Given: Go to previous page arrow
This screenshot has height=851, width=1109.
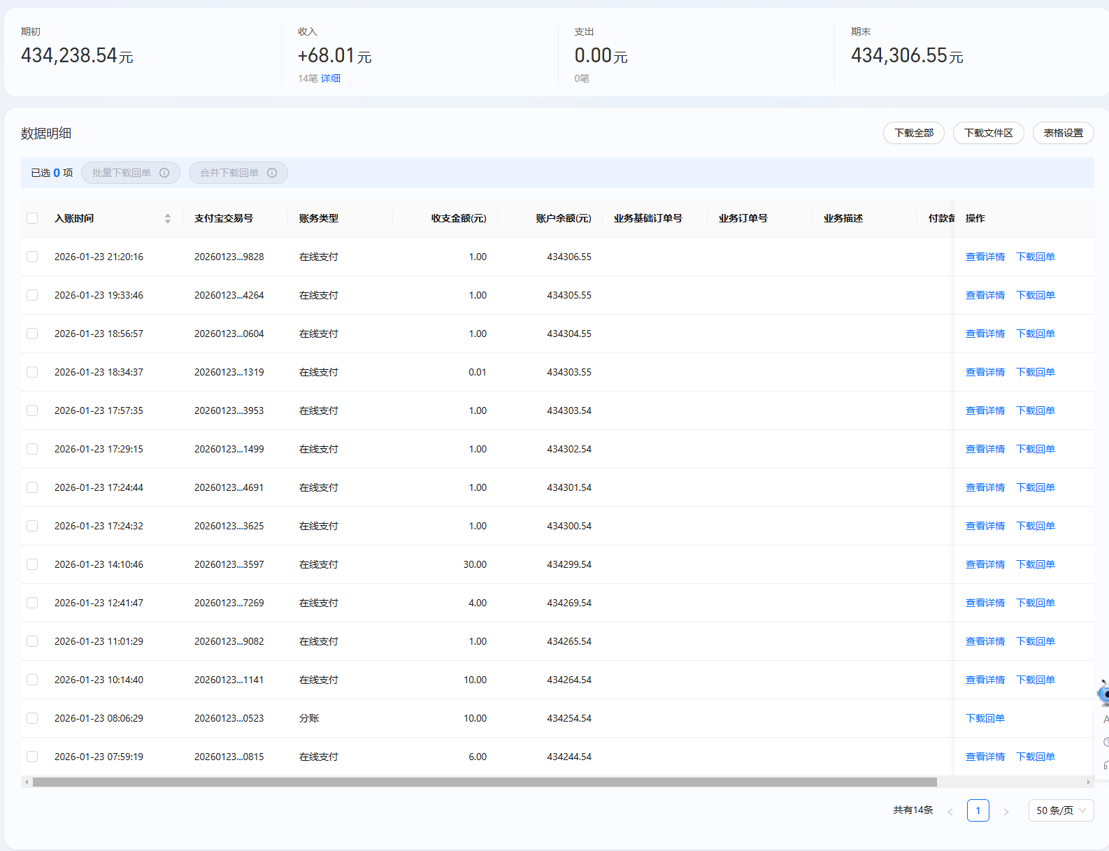Looking at the screenshot, I should pyautogui.click(x=950, y=811).
